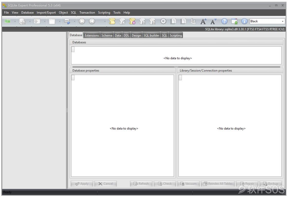Open the Transaction menu
The image size is (289, 197).
[x=87, y=13]
